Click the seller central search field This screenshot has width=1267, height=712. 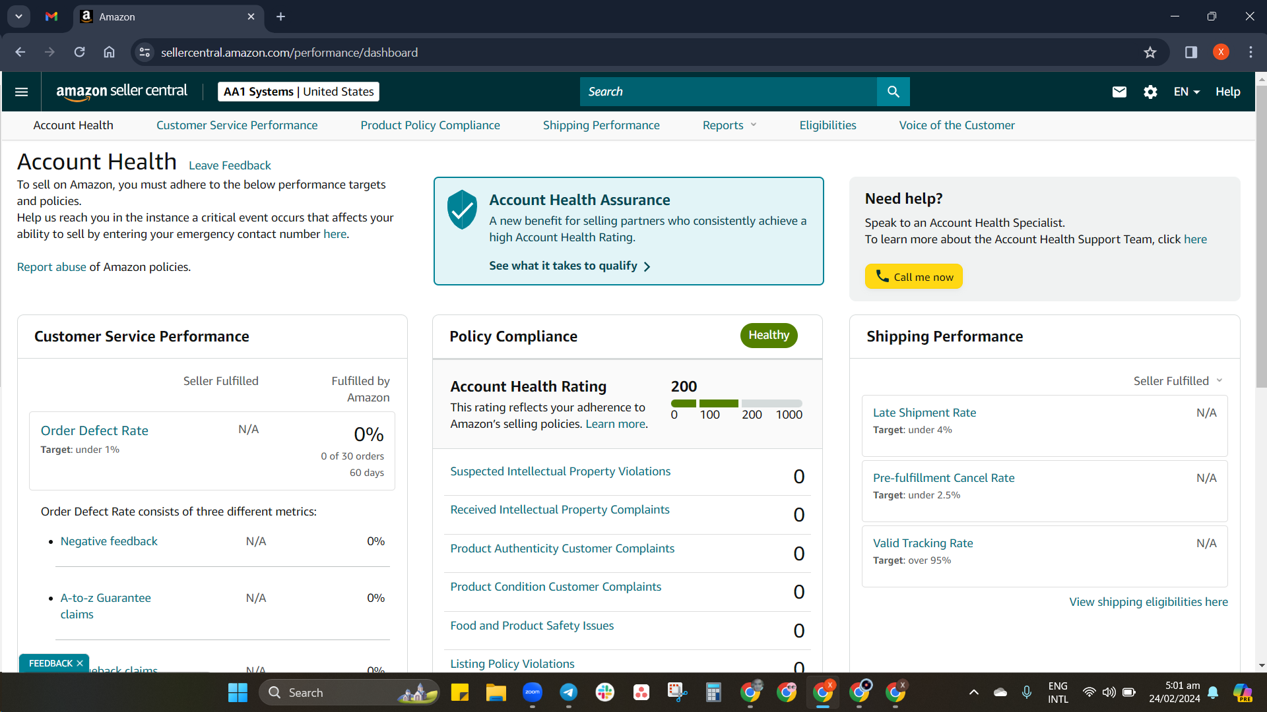[x=729, y=92]
